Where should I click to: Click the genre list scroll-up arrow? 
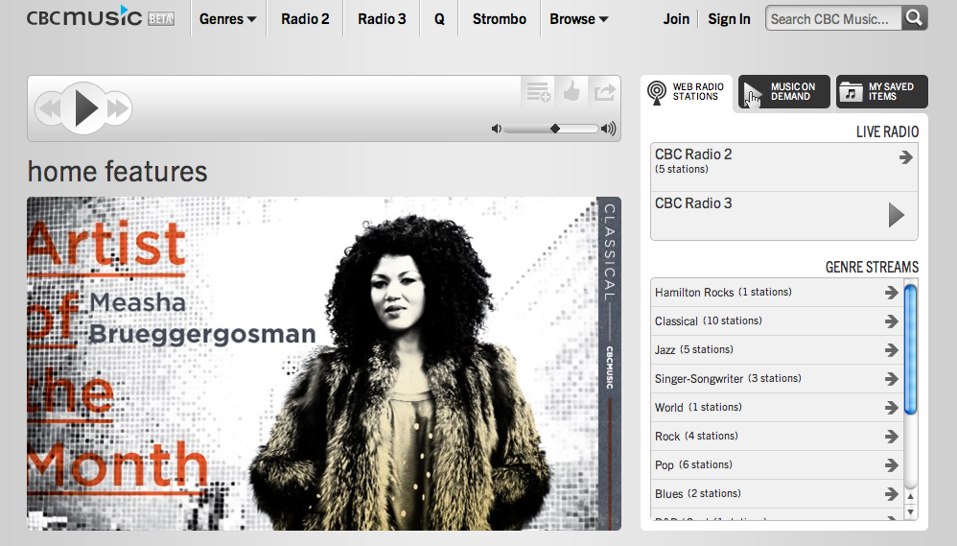pyautogui.click(x=911, y=497)
